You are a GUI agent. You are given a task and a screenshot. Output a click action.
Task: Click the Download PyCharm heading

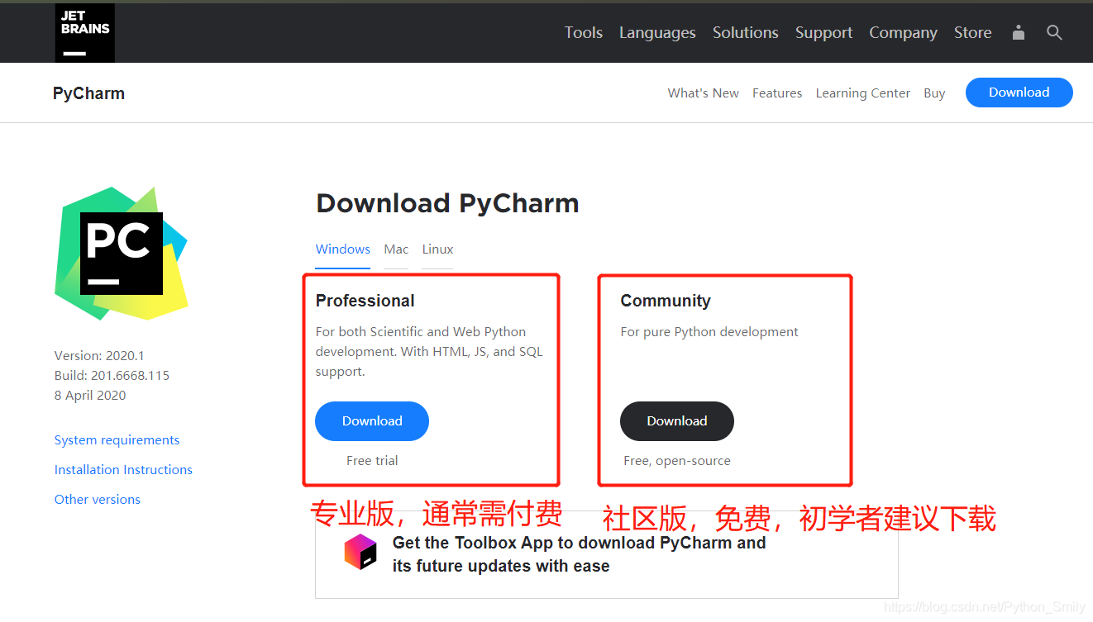coord(447,203)
